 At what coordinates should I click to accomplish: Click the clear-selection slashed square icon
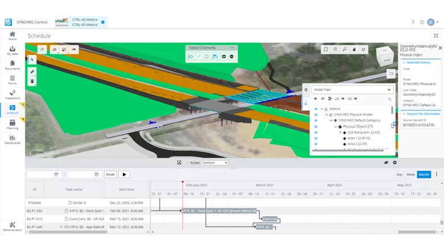click(x=42, y=50)
